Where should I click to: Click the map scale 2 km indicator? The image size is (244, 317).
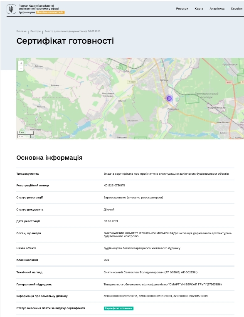pyautogui.click(x=25, y=132)
